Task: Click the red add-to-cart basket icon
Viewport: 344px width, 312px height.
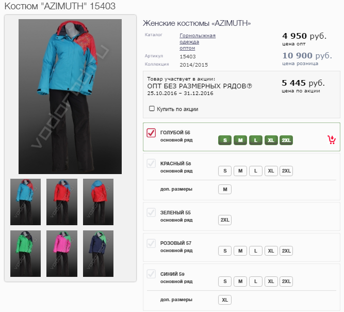Action: (x=332, y=139)
